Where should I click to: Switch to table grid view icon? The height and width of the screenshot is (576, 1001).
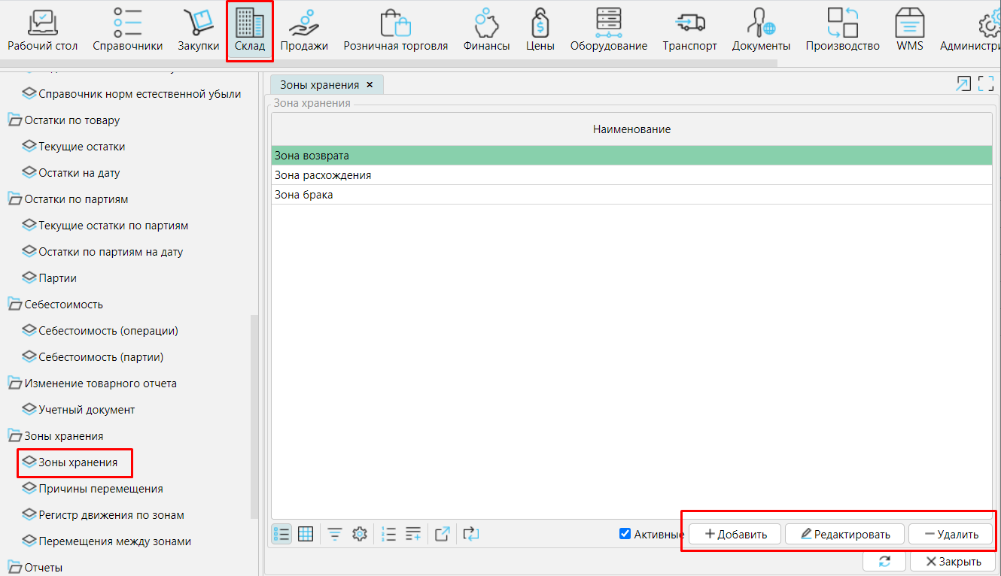pyautogui.click(x=306, y=534)
